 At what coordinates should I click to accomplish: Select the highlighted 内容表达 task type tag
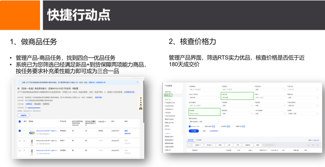[29, 104]
